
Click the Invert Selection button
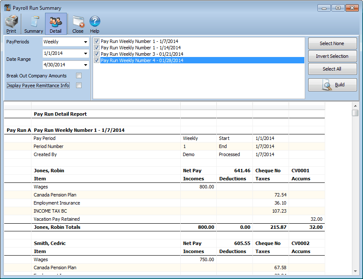pyautogui.click(x=332, y=56)
